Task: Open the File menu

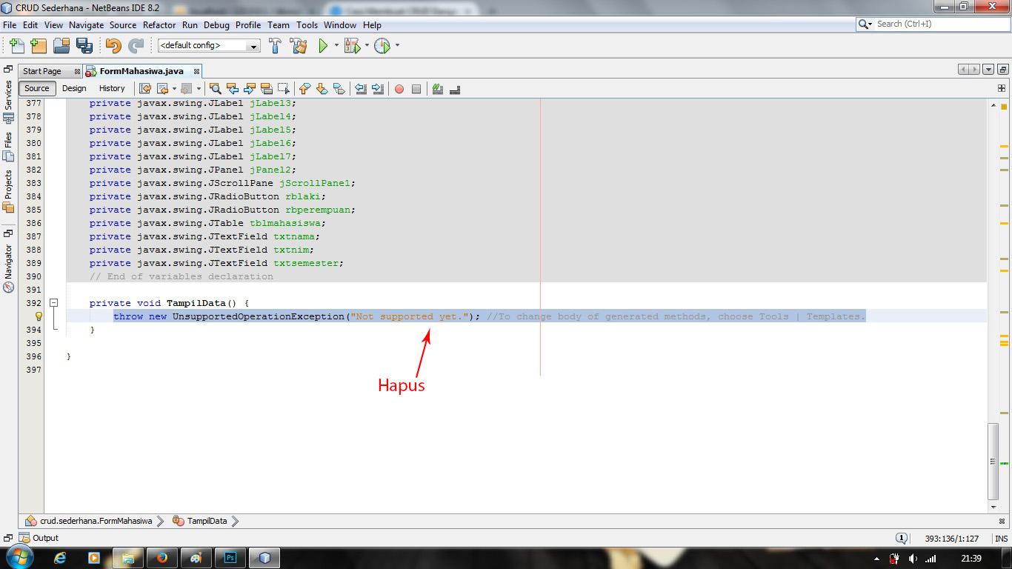Action: coord(10,24)
